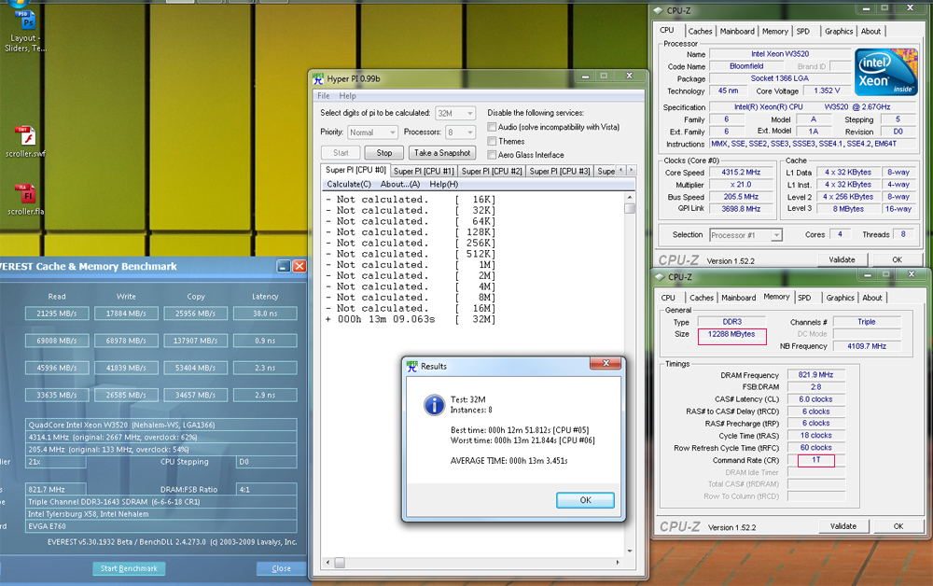Open SPD tab in top CPU-Z window
This screenshot has width=933, height=586.
(803, 32)
